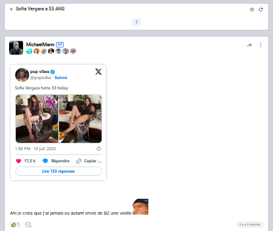The width and height of the screenshot is (273, 231).
Task: Toggle thumbs-up like on the post
Action: click(15, 224)
